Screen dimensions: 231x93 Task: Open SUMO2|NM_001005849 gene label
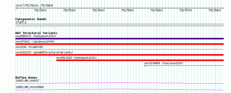tap(30, 87)
